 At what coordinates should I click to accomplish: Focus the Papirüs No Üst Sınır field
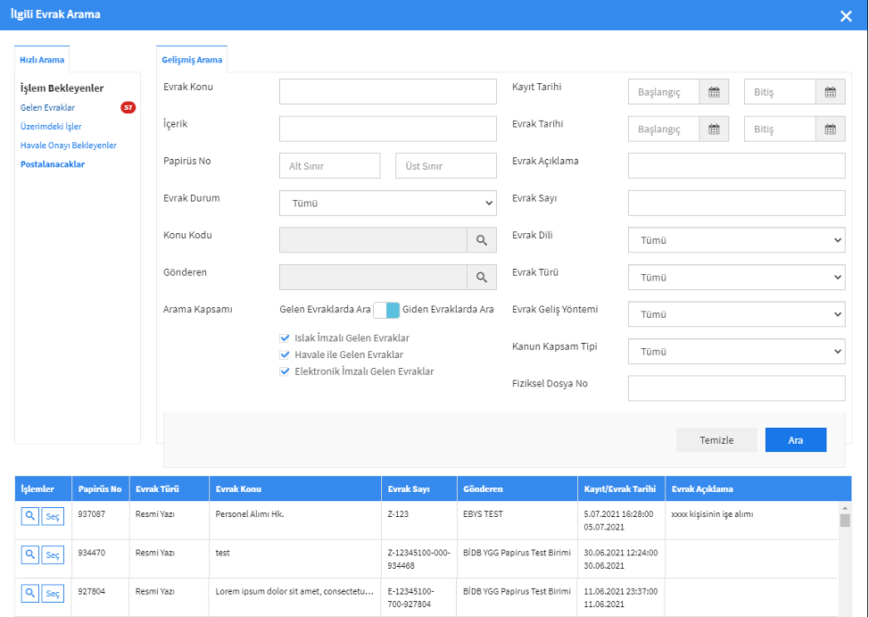pos(446,166)
